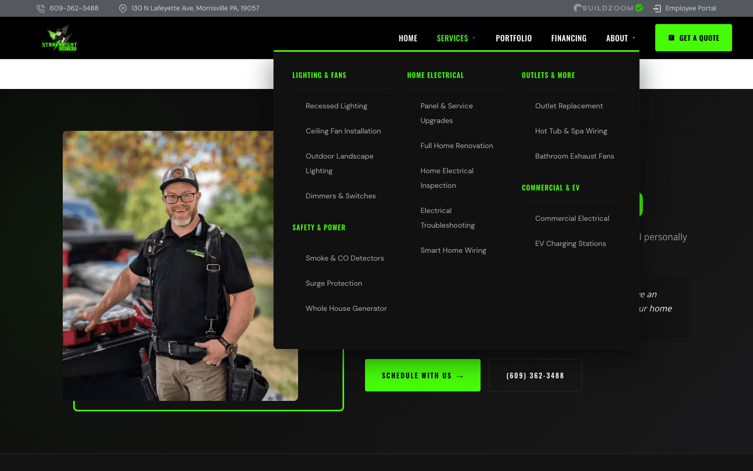Select HOME from the navigation menu
Screen dimensions: 753x471
click(408, 38)
